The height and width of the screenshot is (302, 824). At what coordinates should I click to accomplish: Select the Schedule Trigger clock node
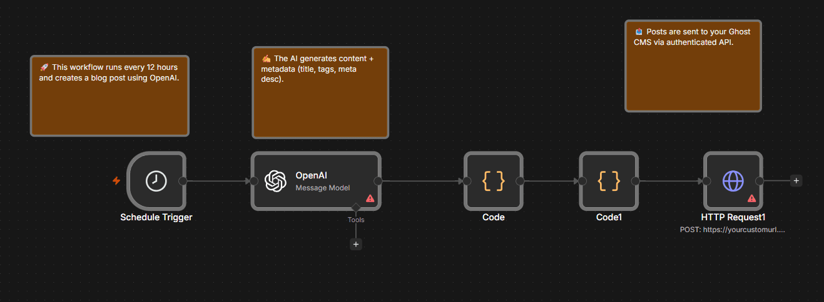(x=156, y=181)
